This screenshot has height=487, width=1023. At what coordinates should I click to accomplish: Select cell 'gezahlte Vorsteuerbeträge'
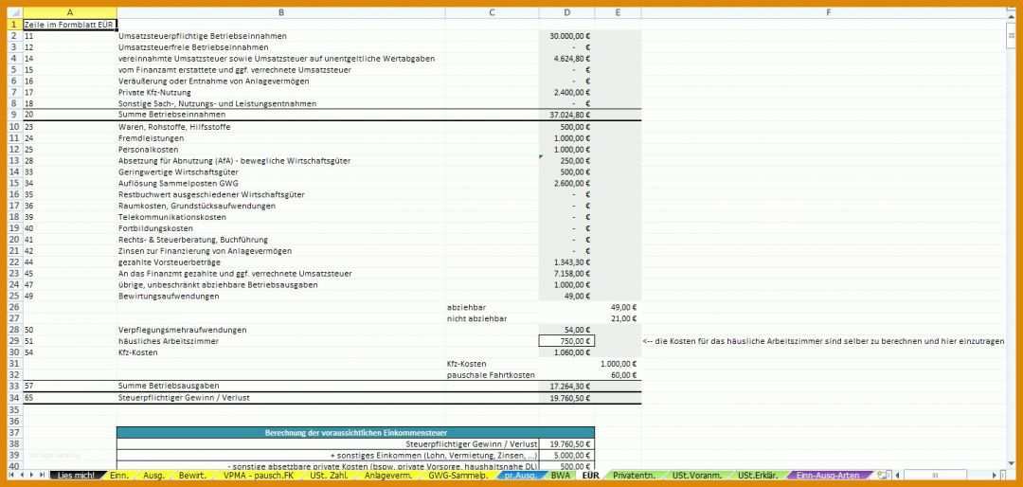[281, 262]
